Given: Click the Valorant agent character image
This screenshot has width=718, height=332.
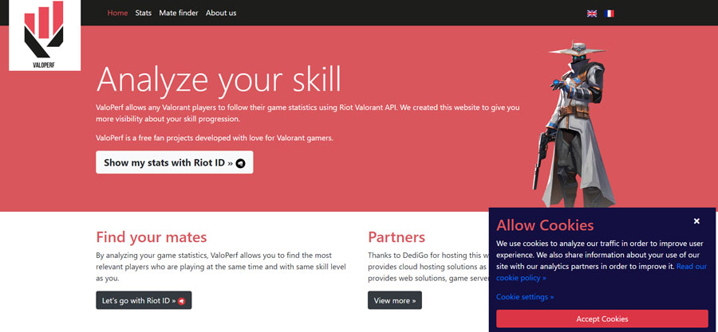Looking at the screenshot, I should click(574, 124).
